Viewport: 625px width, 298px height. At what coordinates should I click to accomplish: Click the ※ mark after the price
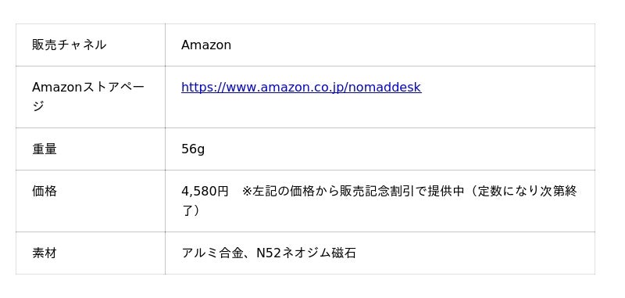[x=248, y=192]
